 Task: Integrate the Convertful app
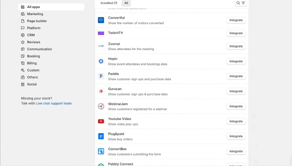coord(236,20)
